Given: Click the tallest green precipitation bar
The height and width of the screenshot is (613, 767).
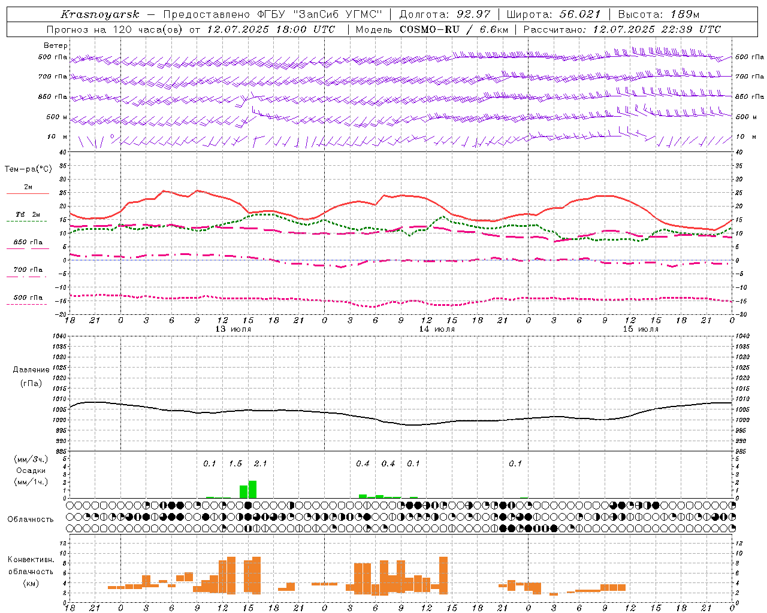Looking at the screenshot, I should tap(252, 489).
